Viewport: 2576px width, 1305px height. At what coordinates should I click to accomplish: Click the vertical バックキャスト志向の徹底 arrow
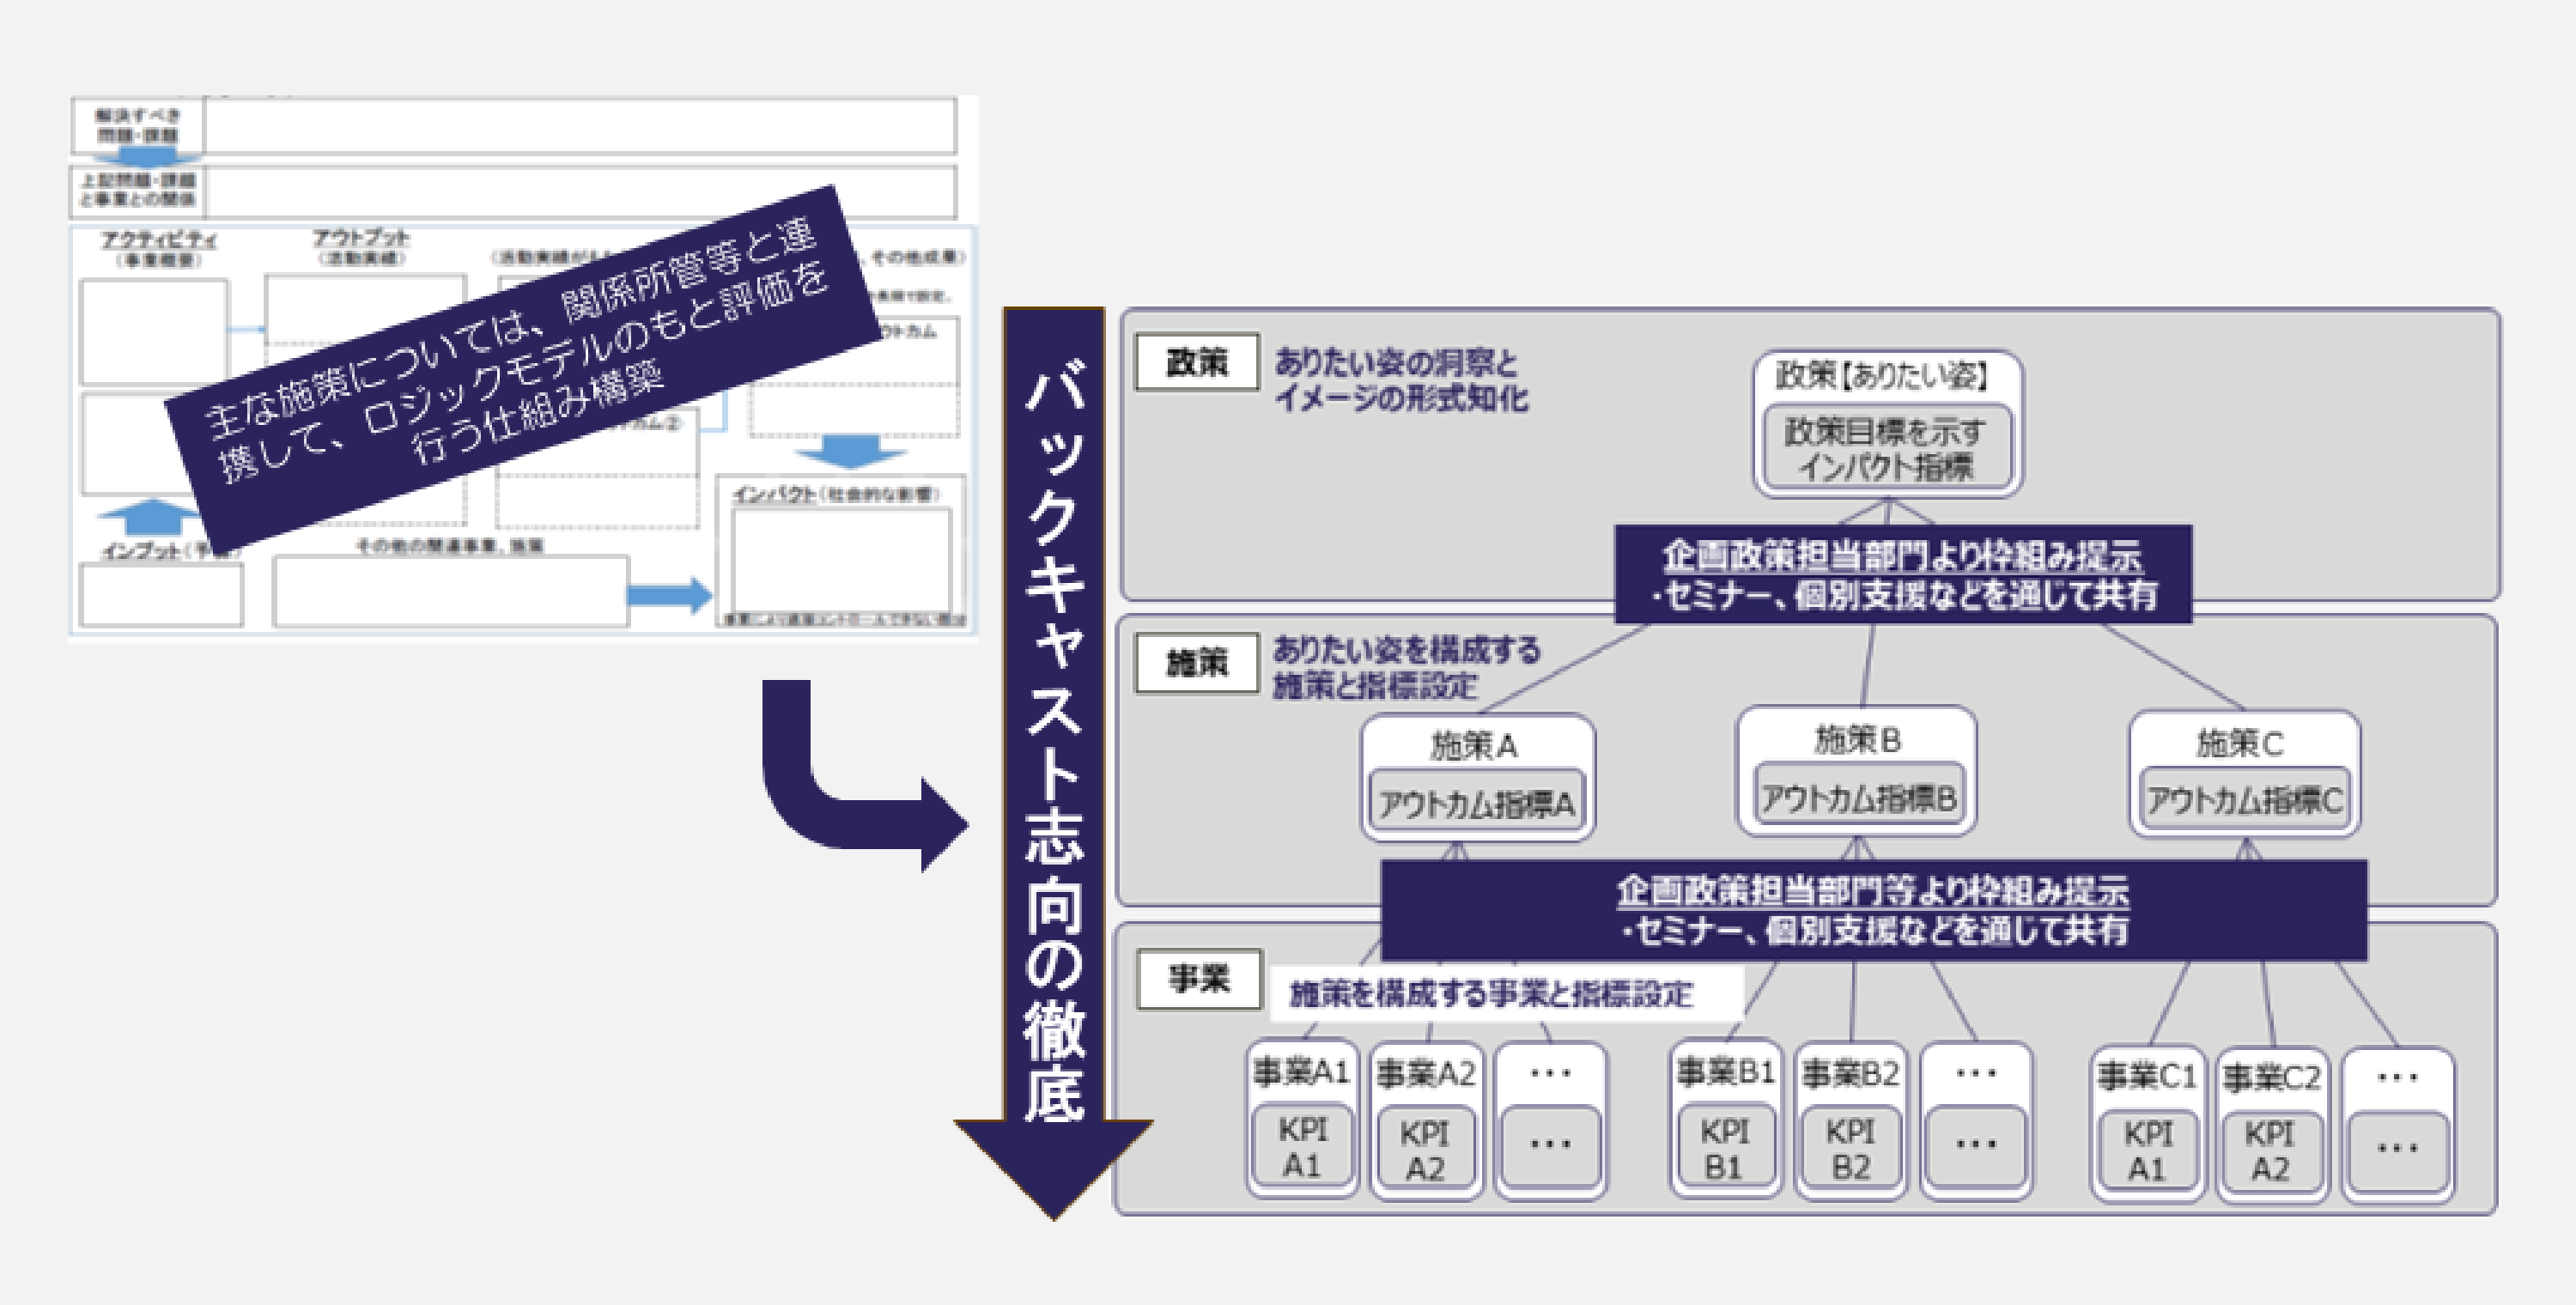[x=1054, y=760]
